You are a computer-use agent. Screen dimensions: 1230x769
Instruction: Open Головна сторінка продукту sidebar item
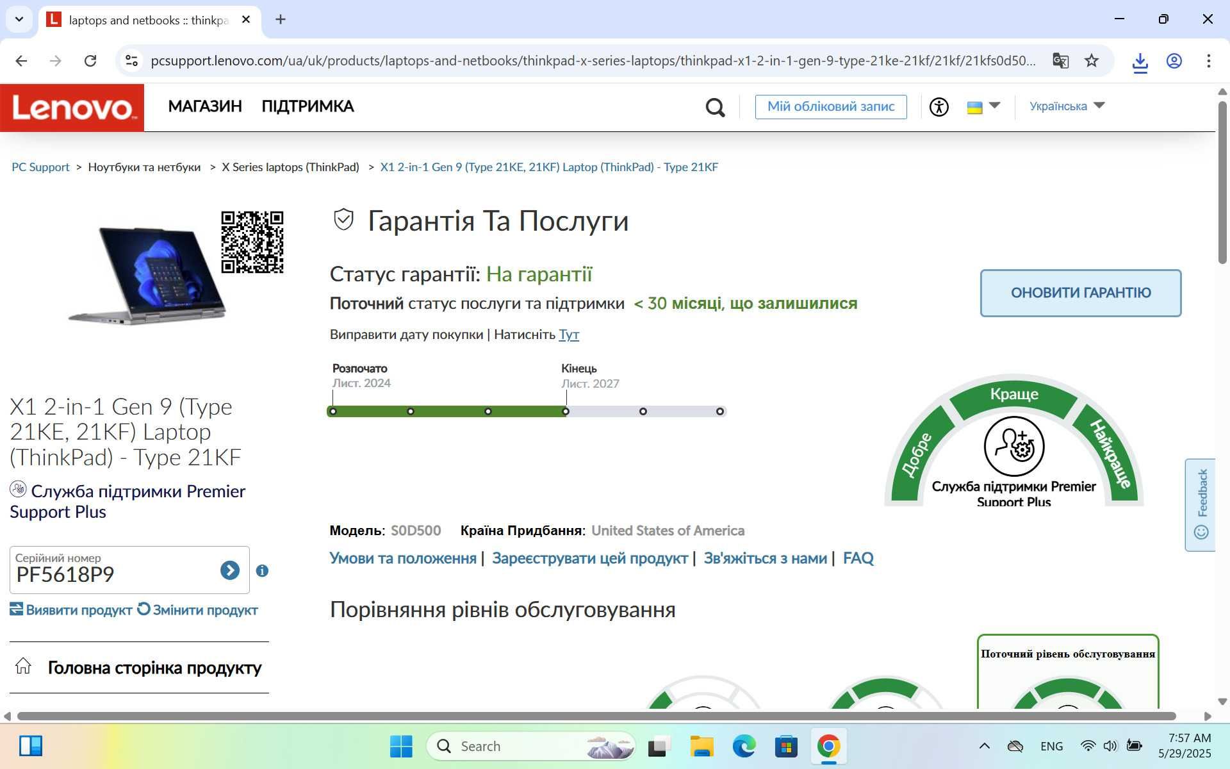tap(139, 668)
